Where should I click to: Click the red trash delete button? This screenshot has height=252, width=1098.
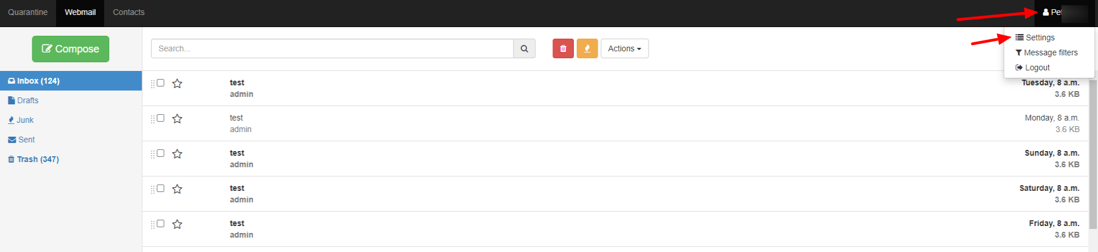[x=563, y=48]
